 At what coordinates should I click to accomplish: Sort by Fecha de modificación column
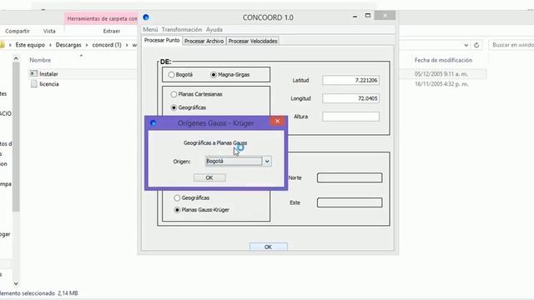pyautogui.click(x=443, y=60)
